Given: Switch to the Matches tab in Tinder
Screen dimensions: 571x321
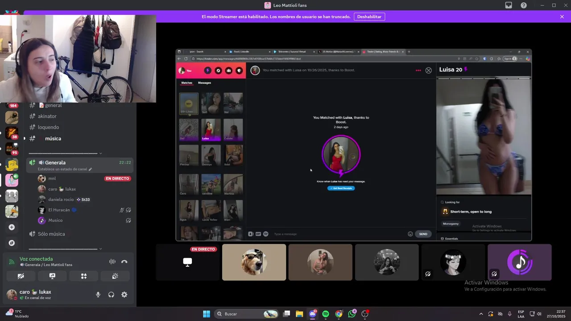Looking at the screenshot, I should [186, 83].
